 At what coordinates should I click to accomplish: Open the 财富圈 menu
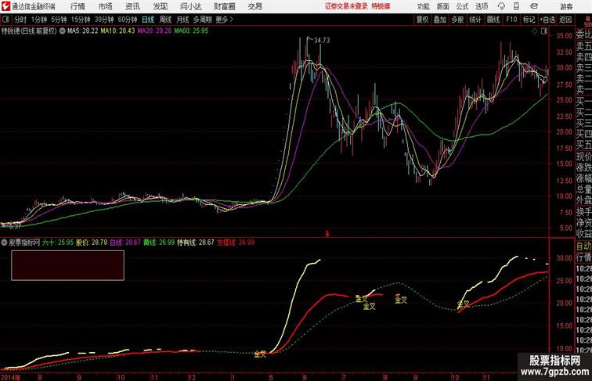[x=224, y=6]
